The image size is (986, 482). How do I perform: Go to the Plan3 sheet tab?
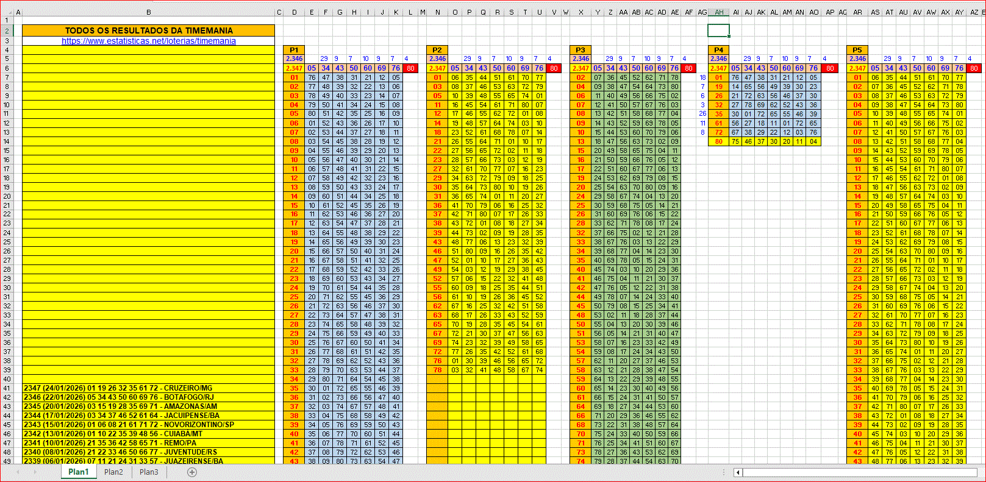[x=149, y=472]
